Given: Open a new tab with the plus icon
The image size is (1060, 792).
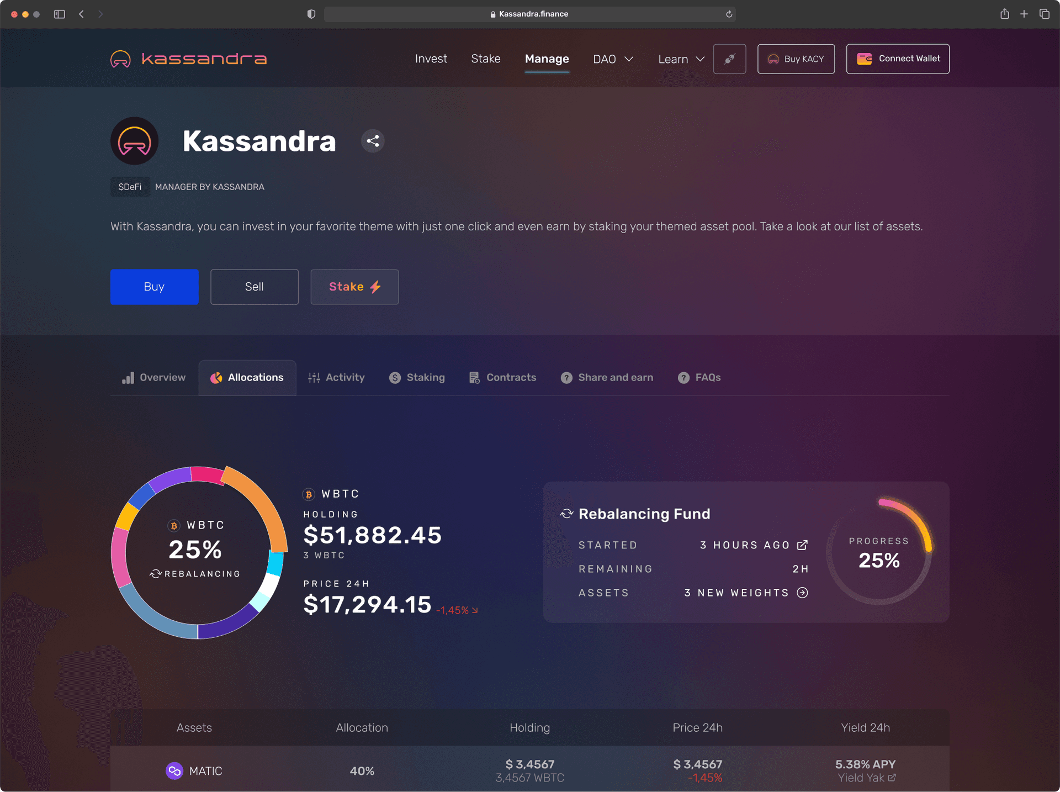Looking at the screenshot, I should tap(1024, 14).
